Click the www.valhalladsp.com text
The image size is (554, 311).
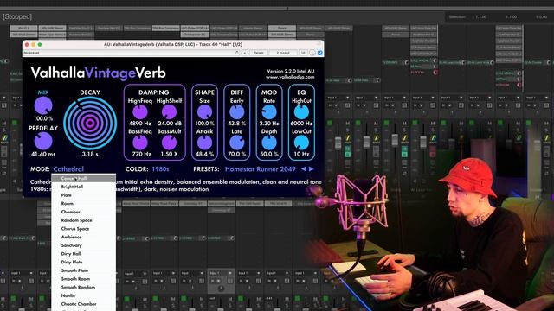290,77
